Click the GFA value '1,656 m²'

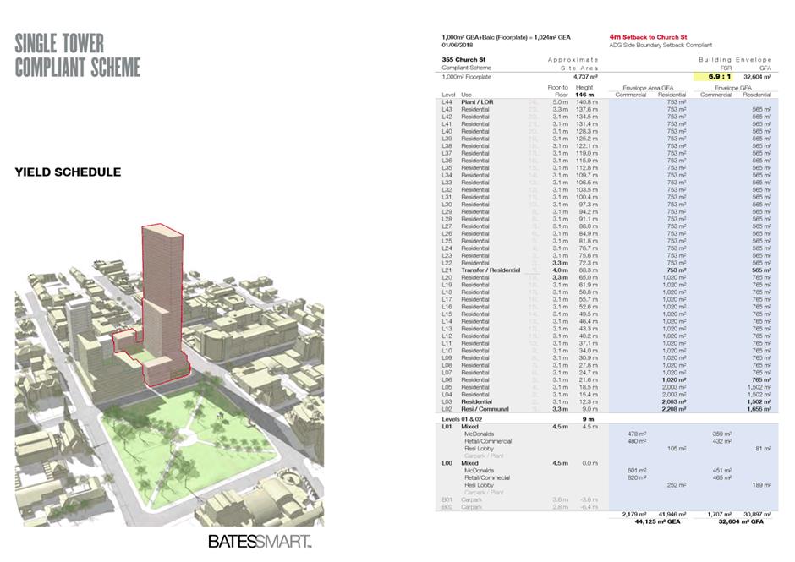point(759,409)
